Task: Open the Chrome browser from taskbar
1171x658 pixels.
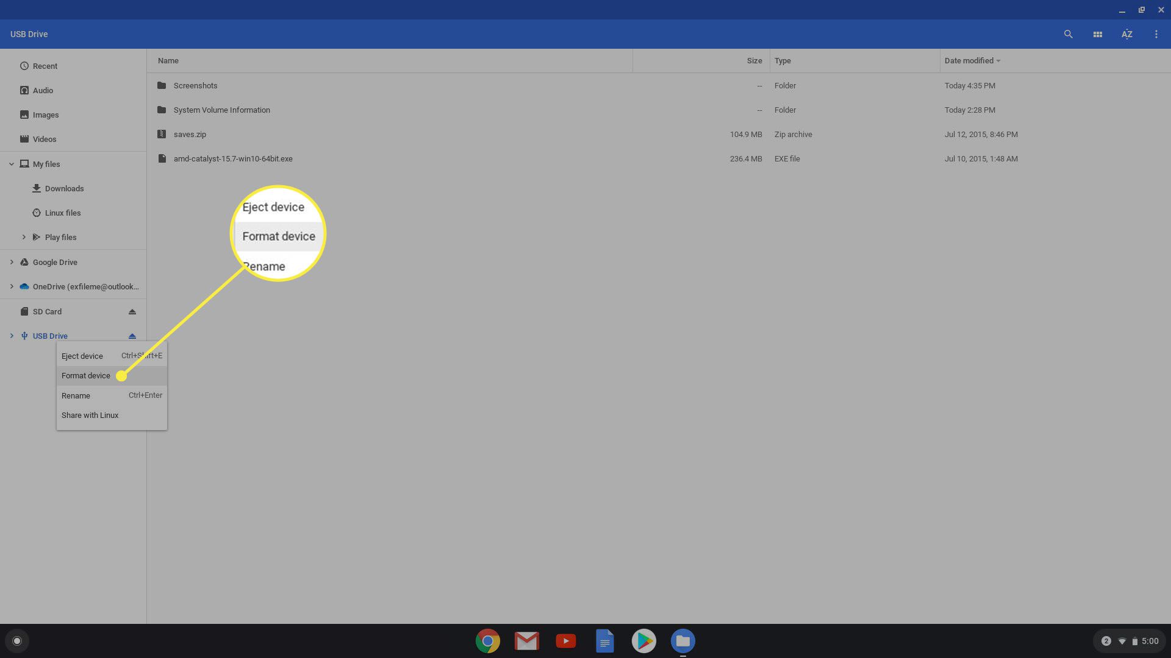Action: tap(487, 641)
